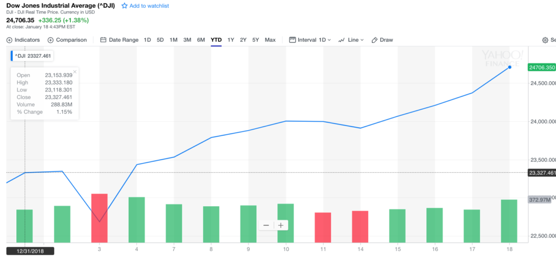The height and width of the screenshot is (256, 556).
Task: Switch to the 1Y range
Action: click(x=231, y=40)
